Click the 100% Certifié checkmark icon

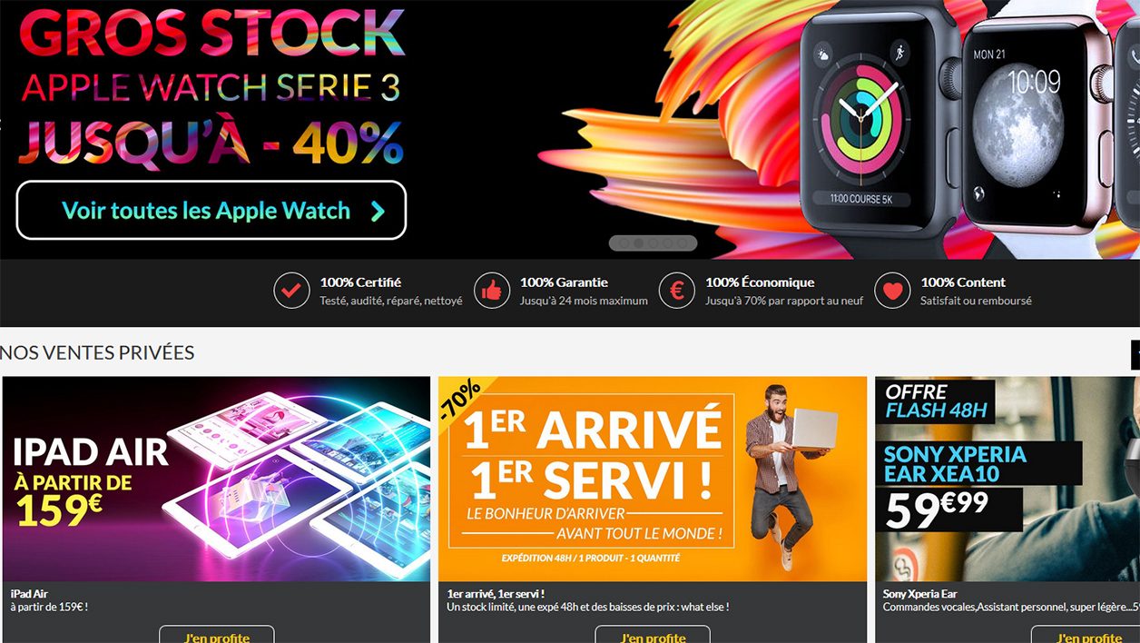coord(291,291)
